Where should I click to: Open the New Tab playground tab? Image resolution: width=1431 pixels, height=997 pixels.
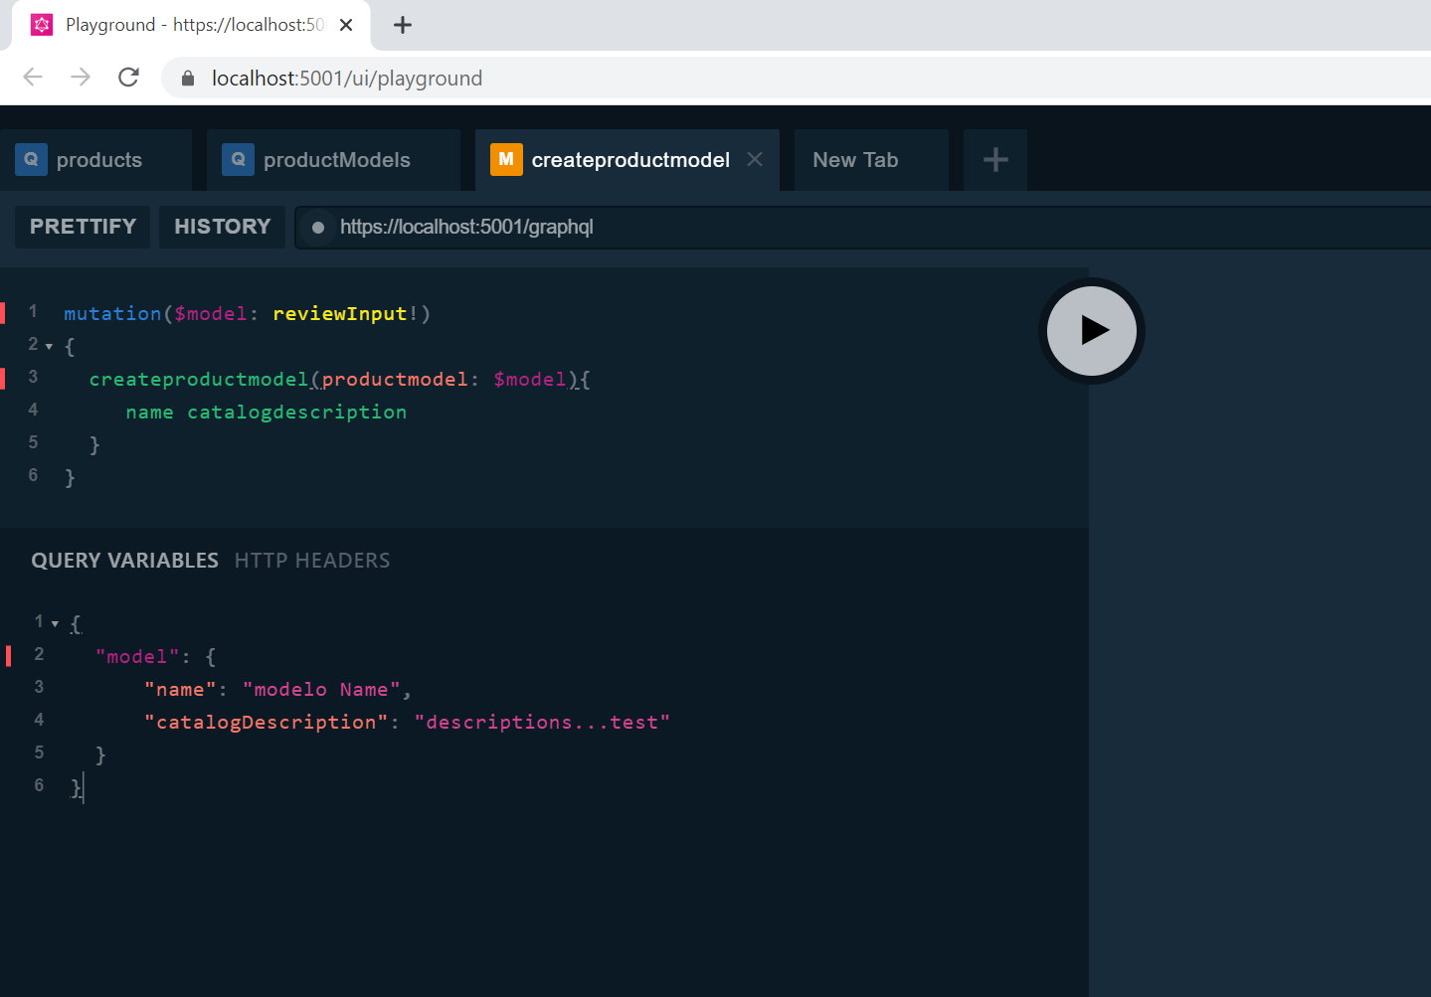click(x=870, y=160)
